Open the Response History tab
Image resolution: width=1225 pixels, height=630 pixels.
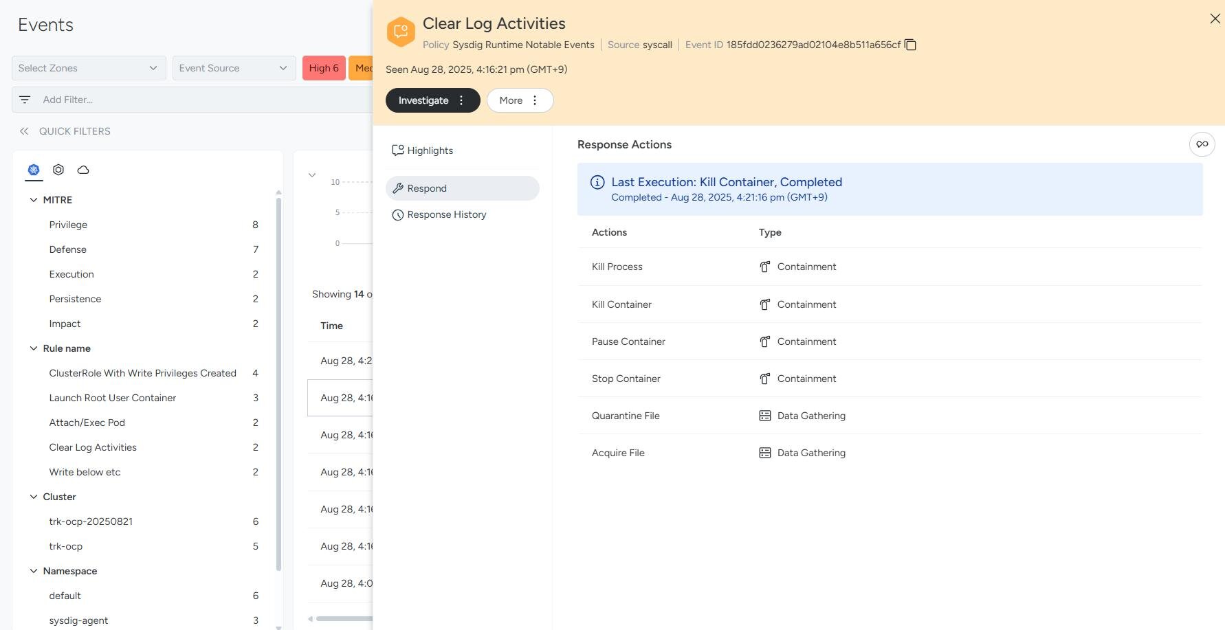click(x=446, y=214)
